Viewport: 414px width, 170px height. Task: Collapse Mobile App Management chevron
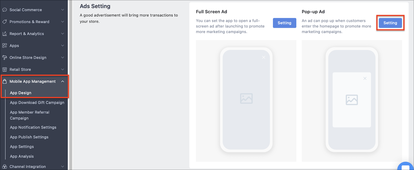[63, 81]
